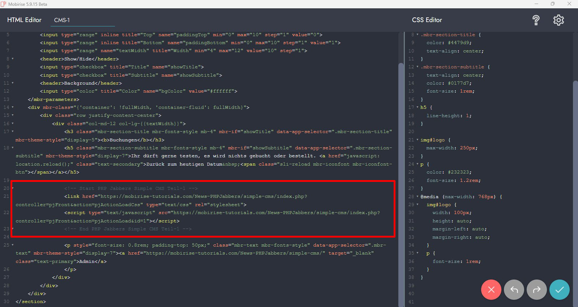Collapse the header block on HTML line 8
The width and height of the screenshot is (578, 307).
point(13,59)
